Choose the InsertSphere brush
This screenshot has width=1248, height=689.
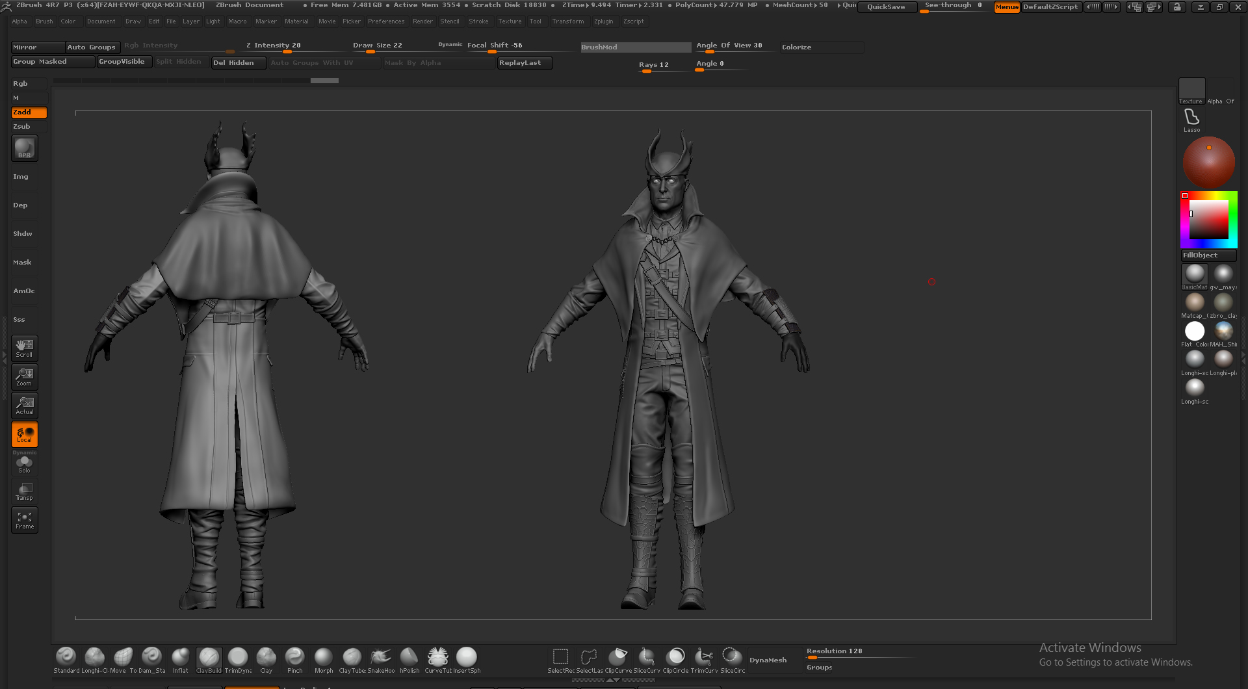click(x=466, y=660)
